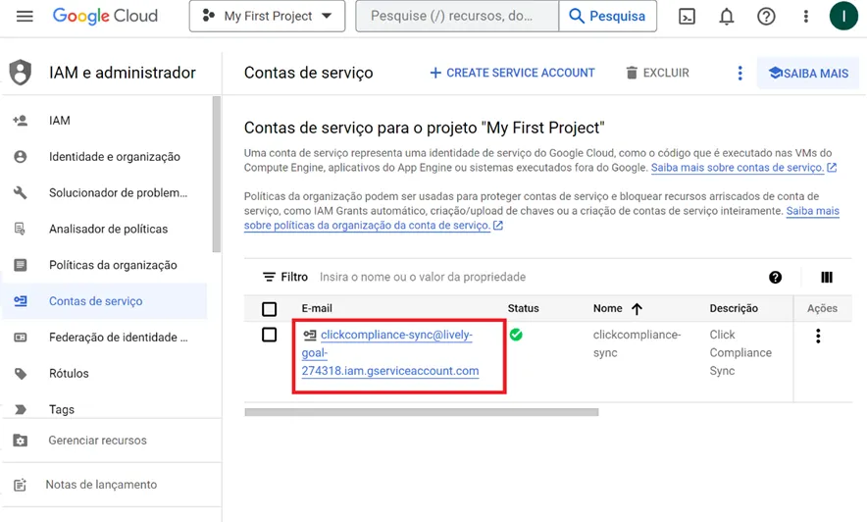Click the Analisador de políticas document icon
Screen dimensions: 867x522
pyautogui.click(x=20, y=229)
